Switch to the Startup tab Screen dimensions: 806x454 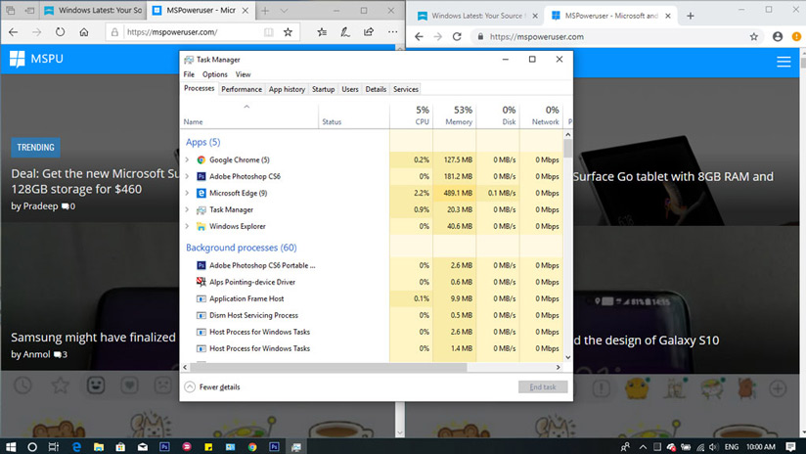click(324, 89)
